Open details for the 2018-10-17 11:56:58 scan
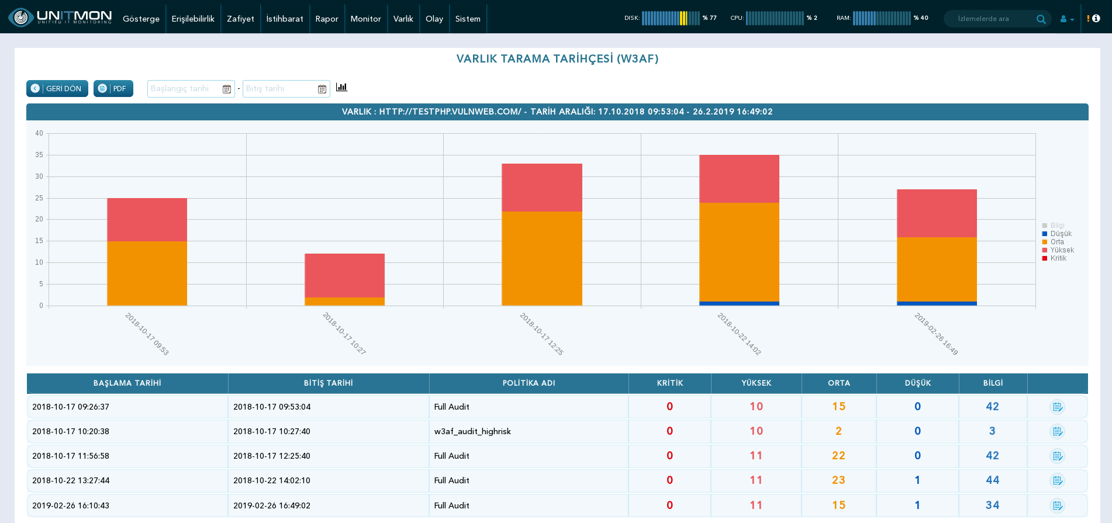1112x523 pixels. (1058, 456)
